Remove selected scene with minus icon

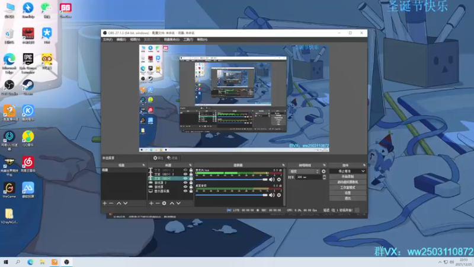111,203
